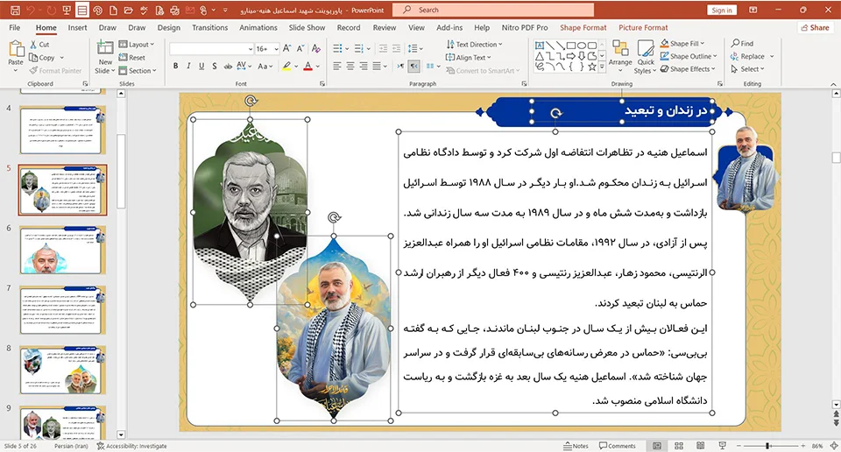
Task: Toggle Strikethrough formatting
Action: (x=228, y=66)
